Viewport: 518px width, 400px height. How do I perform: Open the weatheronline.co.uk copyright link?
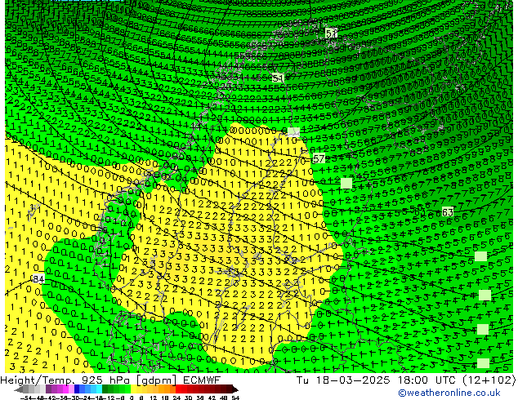[449, 393]
